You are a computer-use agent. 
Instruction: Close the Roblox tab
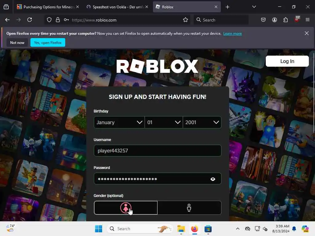tap(216, 7)
